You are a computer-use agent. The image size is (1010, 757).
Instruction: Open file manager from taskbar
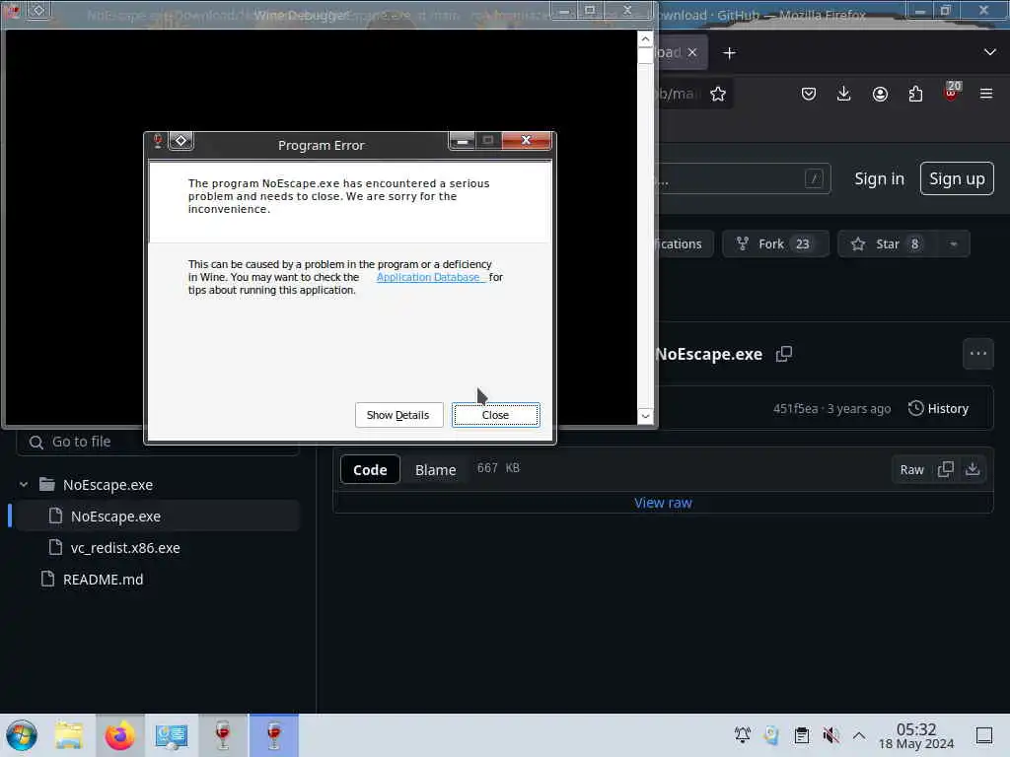click(68, 735)
